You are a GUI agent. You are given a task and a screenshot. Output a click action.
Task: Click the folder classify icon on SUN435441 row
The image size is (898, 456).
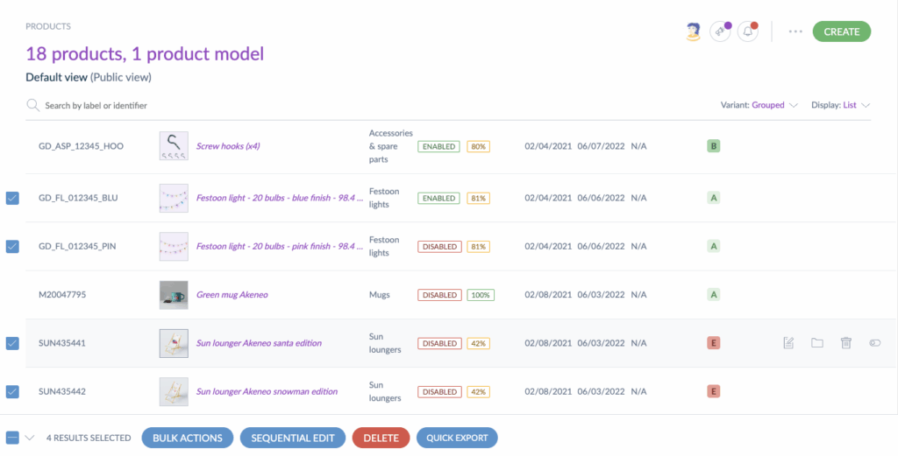click(817, 343)
